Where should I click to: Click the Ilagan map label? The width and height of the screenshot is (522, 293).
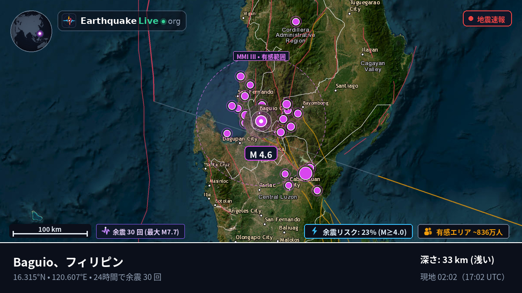[x=370, y=50]
